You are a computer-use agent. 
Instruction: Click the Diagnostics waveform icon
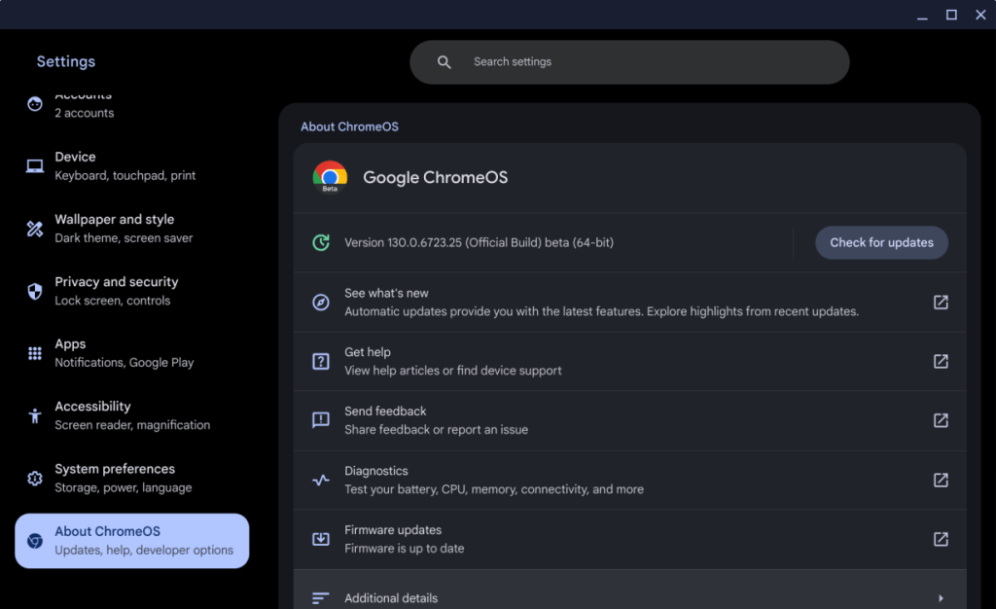point(320,480)
